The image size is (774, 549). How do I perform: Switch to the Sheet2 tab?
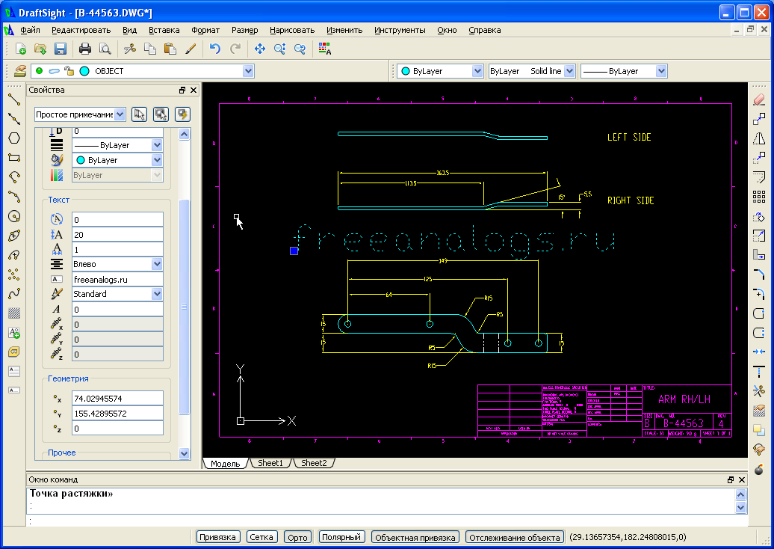314,464
